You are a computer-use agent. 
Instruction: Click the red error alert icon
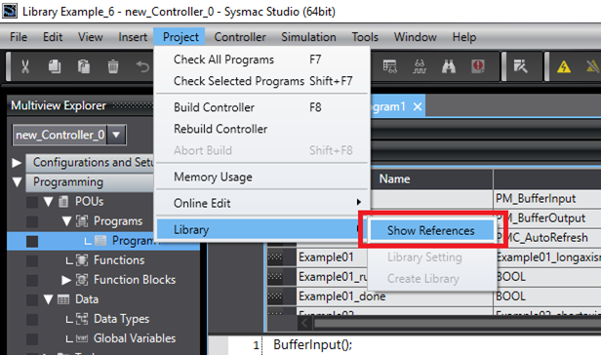[x=478, y=66]
